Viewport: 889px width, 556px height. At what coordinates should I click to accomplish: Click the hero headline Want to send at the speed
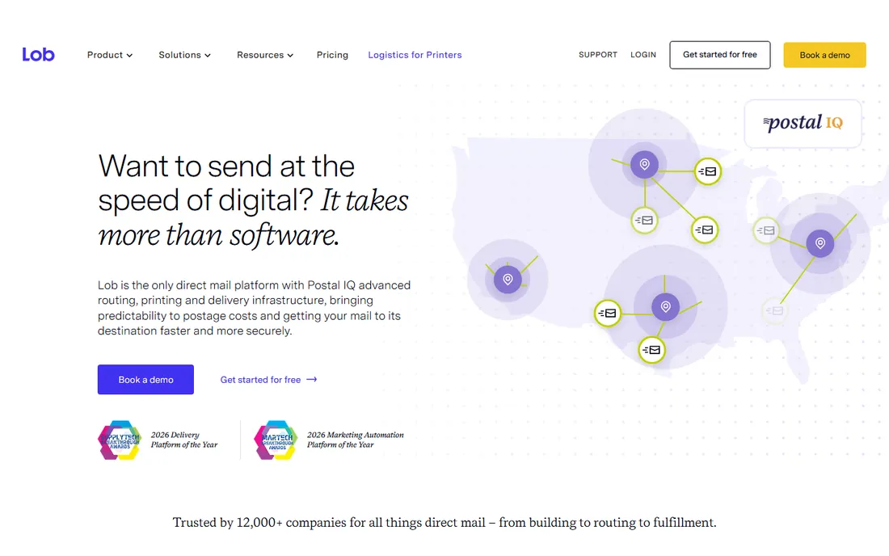click(x=253, y=200)
